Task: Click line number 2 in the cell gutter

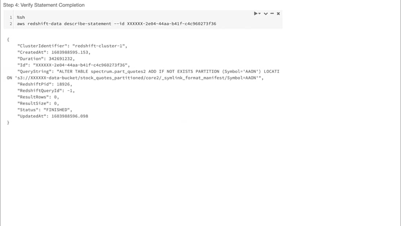Action: click(x=11, y=24)
